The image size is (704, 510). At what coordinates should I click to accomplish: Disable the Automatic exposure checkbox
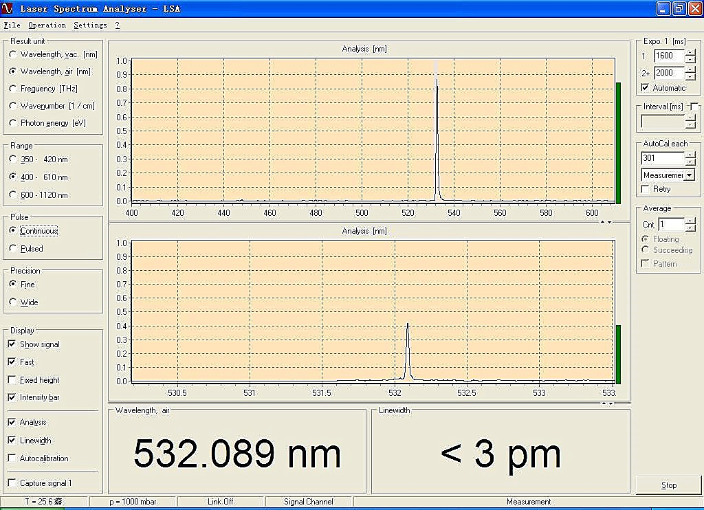pos(645,88)
